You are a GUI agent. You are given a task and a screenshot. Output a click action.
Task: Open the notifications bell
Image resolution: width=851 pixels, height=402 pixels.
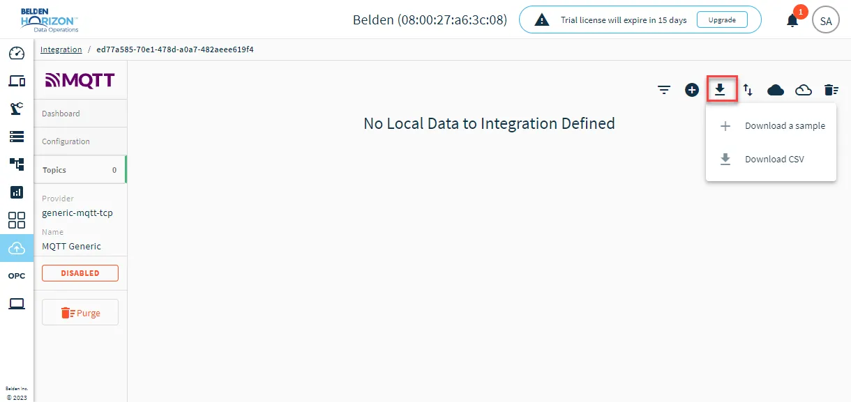pos(792,20)
